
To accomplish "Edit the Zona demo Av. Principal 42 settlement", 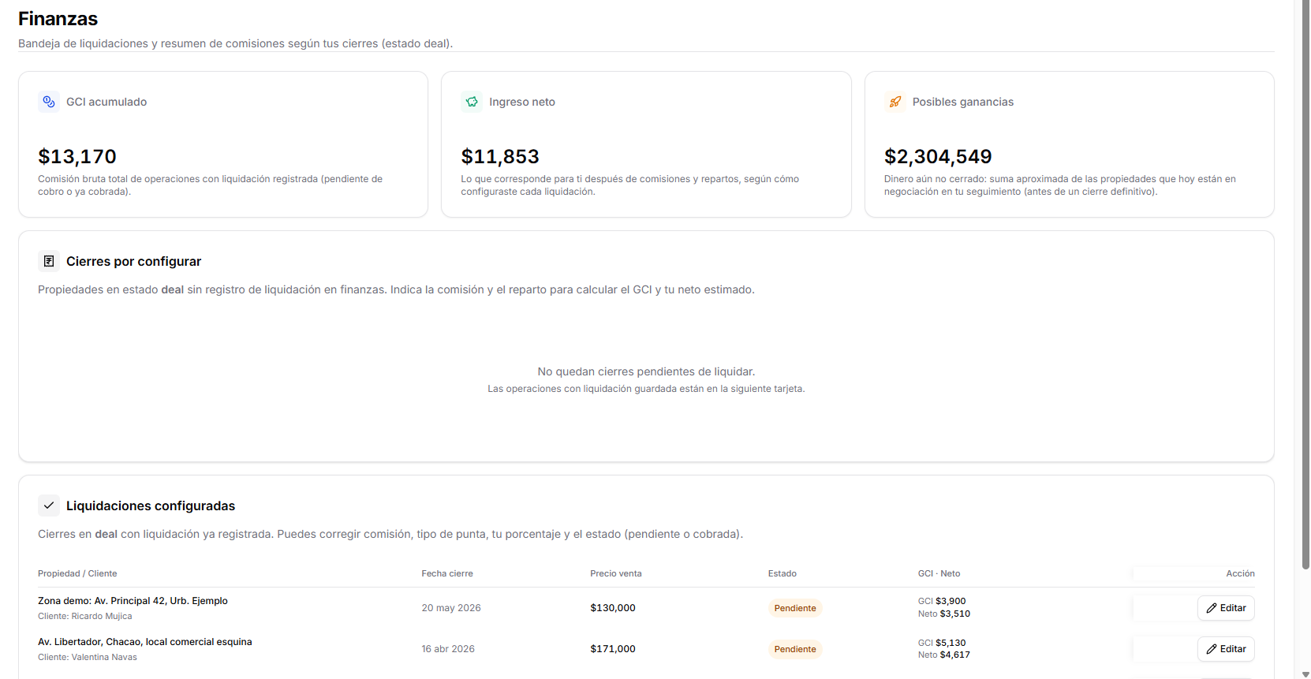I will [1226, 608].
